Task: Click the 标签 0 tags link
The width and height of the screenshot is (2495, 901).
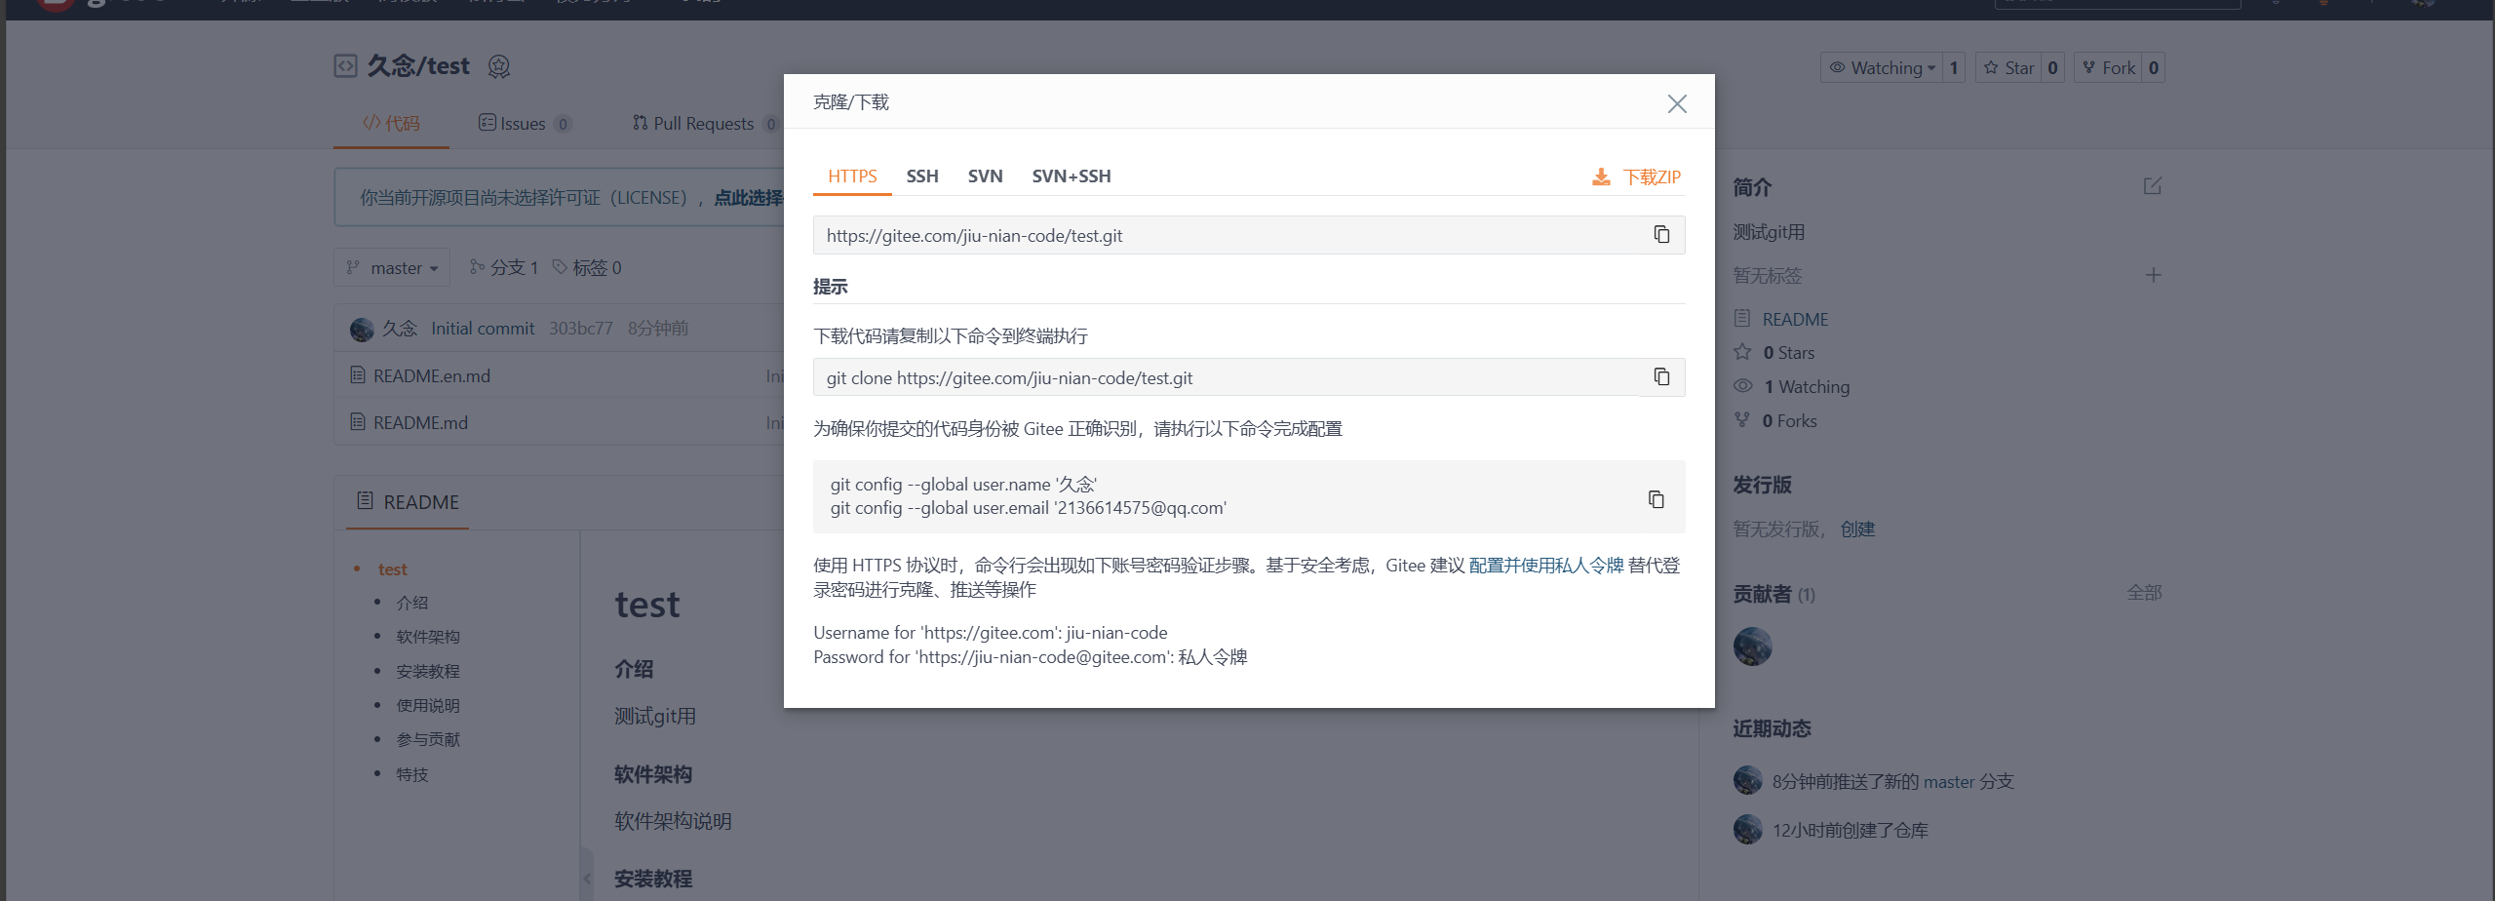Action: pos(587,267)
